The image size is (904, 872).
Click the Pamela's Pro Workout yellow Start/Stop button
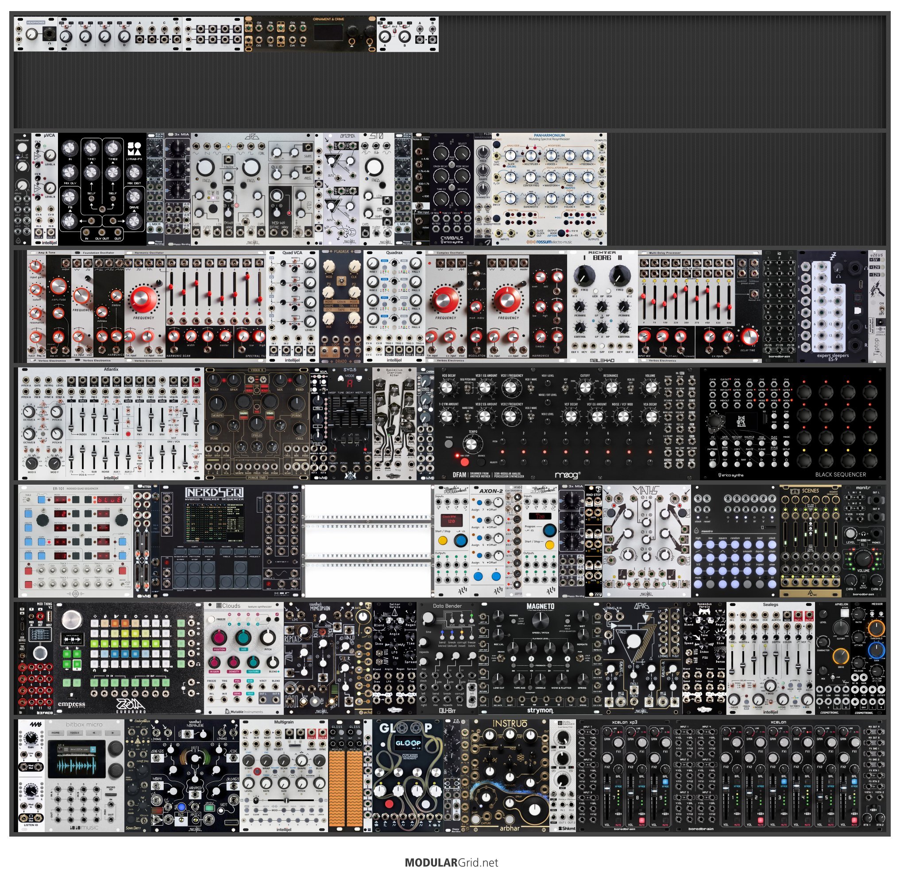click(443, 540)
